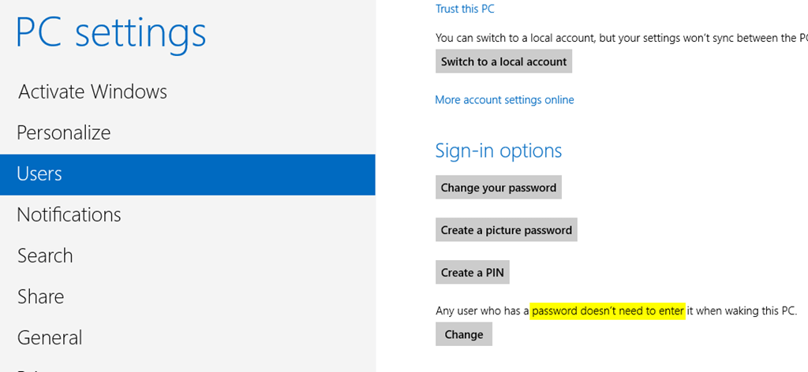Select Personalize in the settings list
The image size is (808, 372).
64,133
